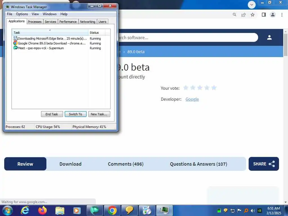Open the File menu in Task Manager
The image size is (288, 216).
coord(10,14)
